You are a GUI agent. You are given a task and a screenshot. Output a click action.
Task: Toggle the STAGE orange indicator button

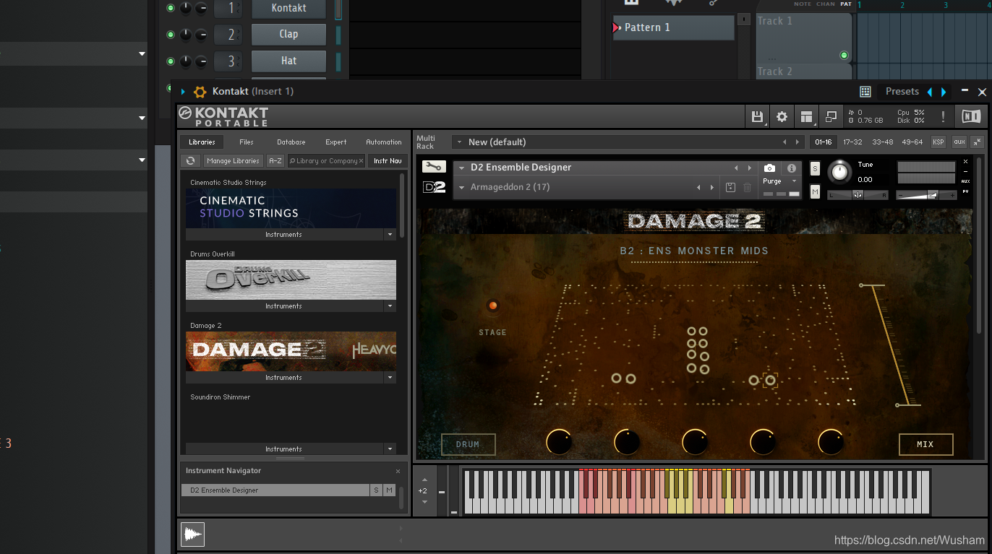(x=493, y=306)
